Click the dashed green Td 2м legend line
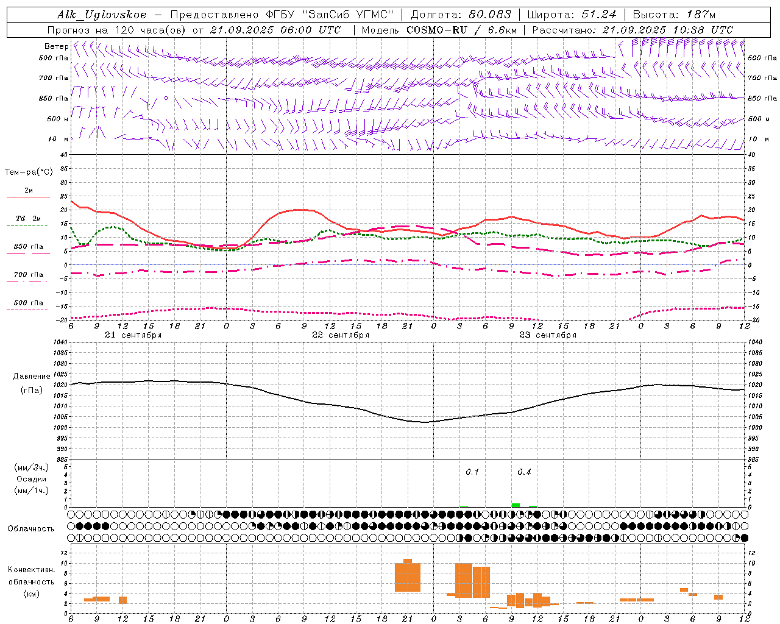The image size is (780, 624). tap(27, 225)
